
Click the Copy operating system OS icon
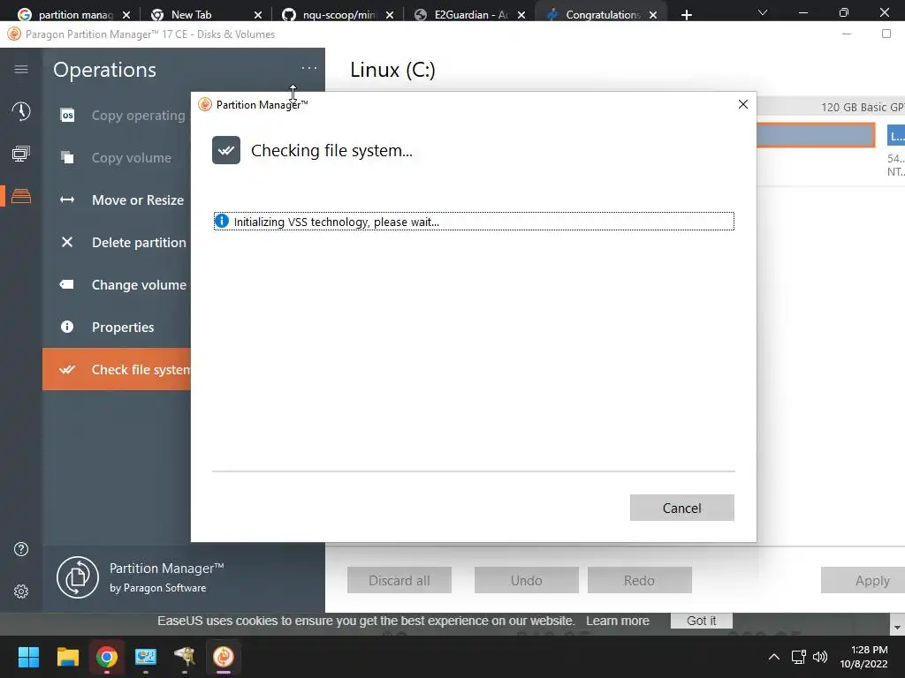coord(67,116)
